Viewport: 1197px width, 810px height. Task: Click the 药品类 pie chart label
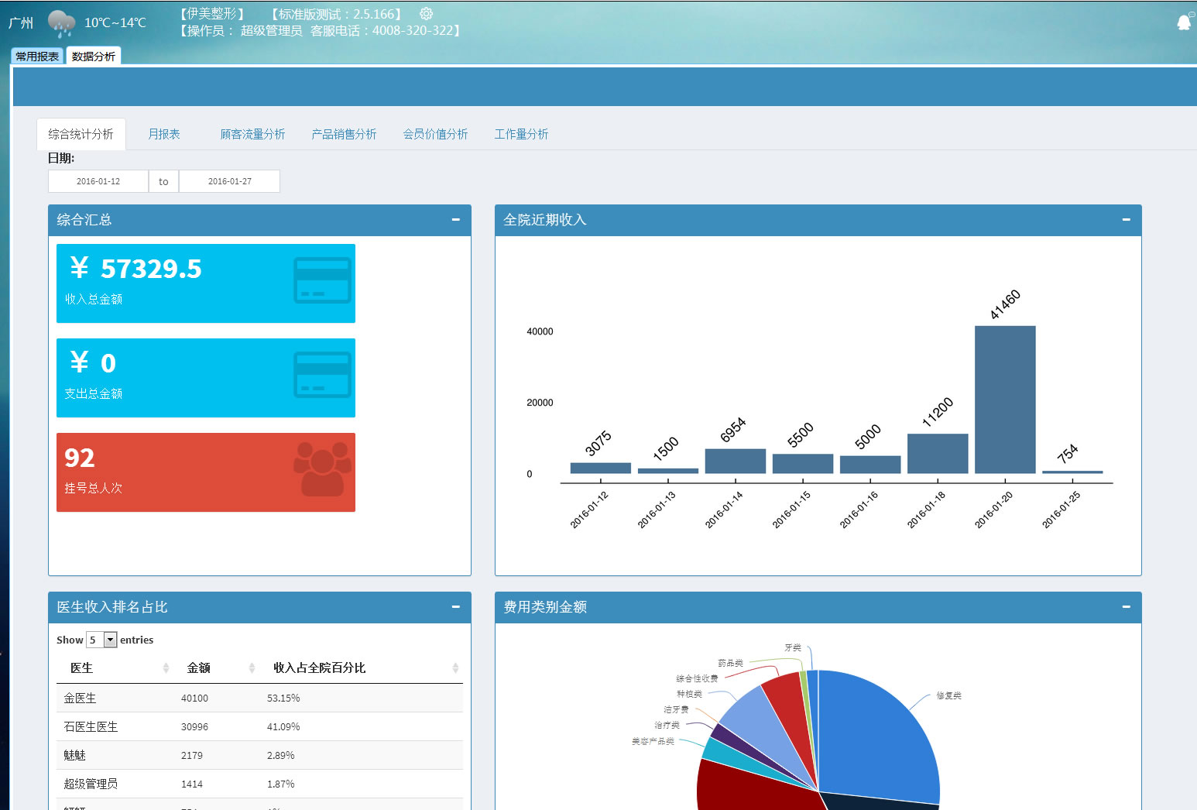pos(730,663)
